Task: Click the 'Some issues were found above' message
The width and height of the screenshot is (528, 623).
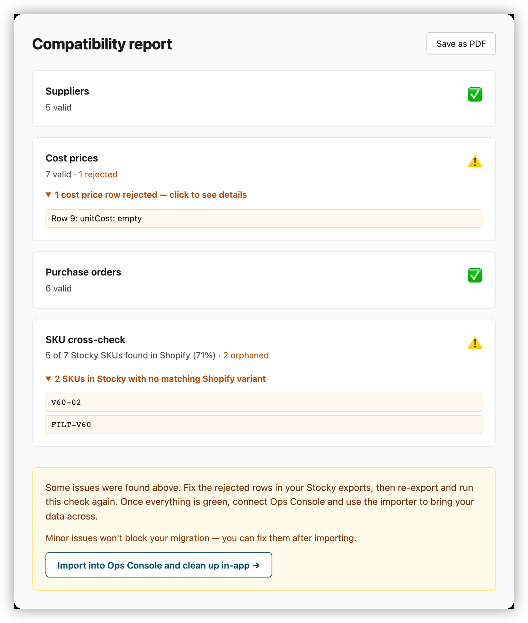Action: 260,502
